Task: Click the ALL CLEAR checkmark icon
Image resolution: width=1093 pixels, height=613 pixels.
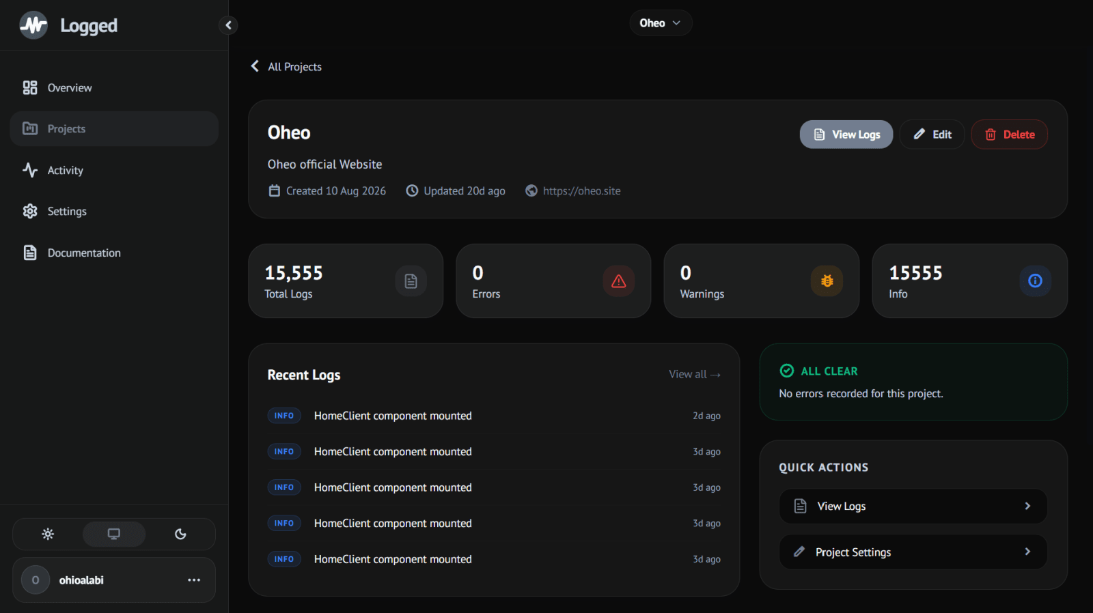Action: pyautogui.click(x=787, y=371)
